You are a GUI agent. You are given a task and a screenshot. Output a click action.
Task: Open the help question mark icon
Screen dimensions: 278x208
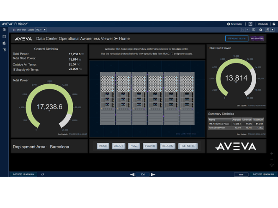click(274, 24)
